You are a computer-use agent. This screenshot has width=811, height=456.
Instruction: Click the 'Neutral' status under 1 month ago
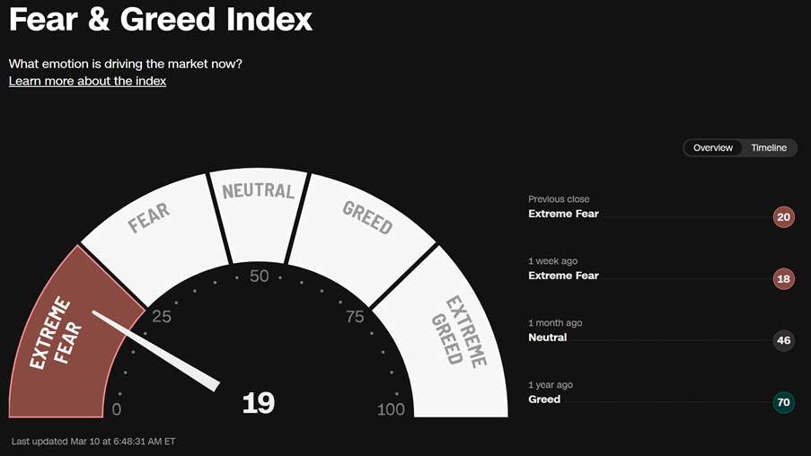coord(547,338)
